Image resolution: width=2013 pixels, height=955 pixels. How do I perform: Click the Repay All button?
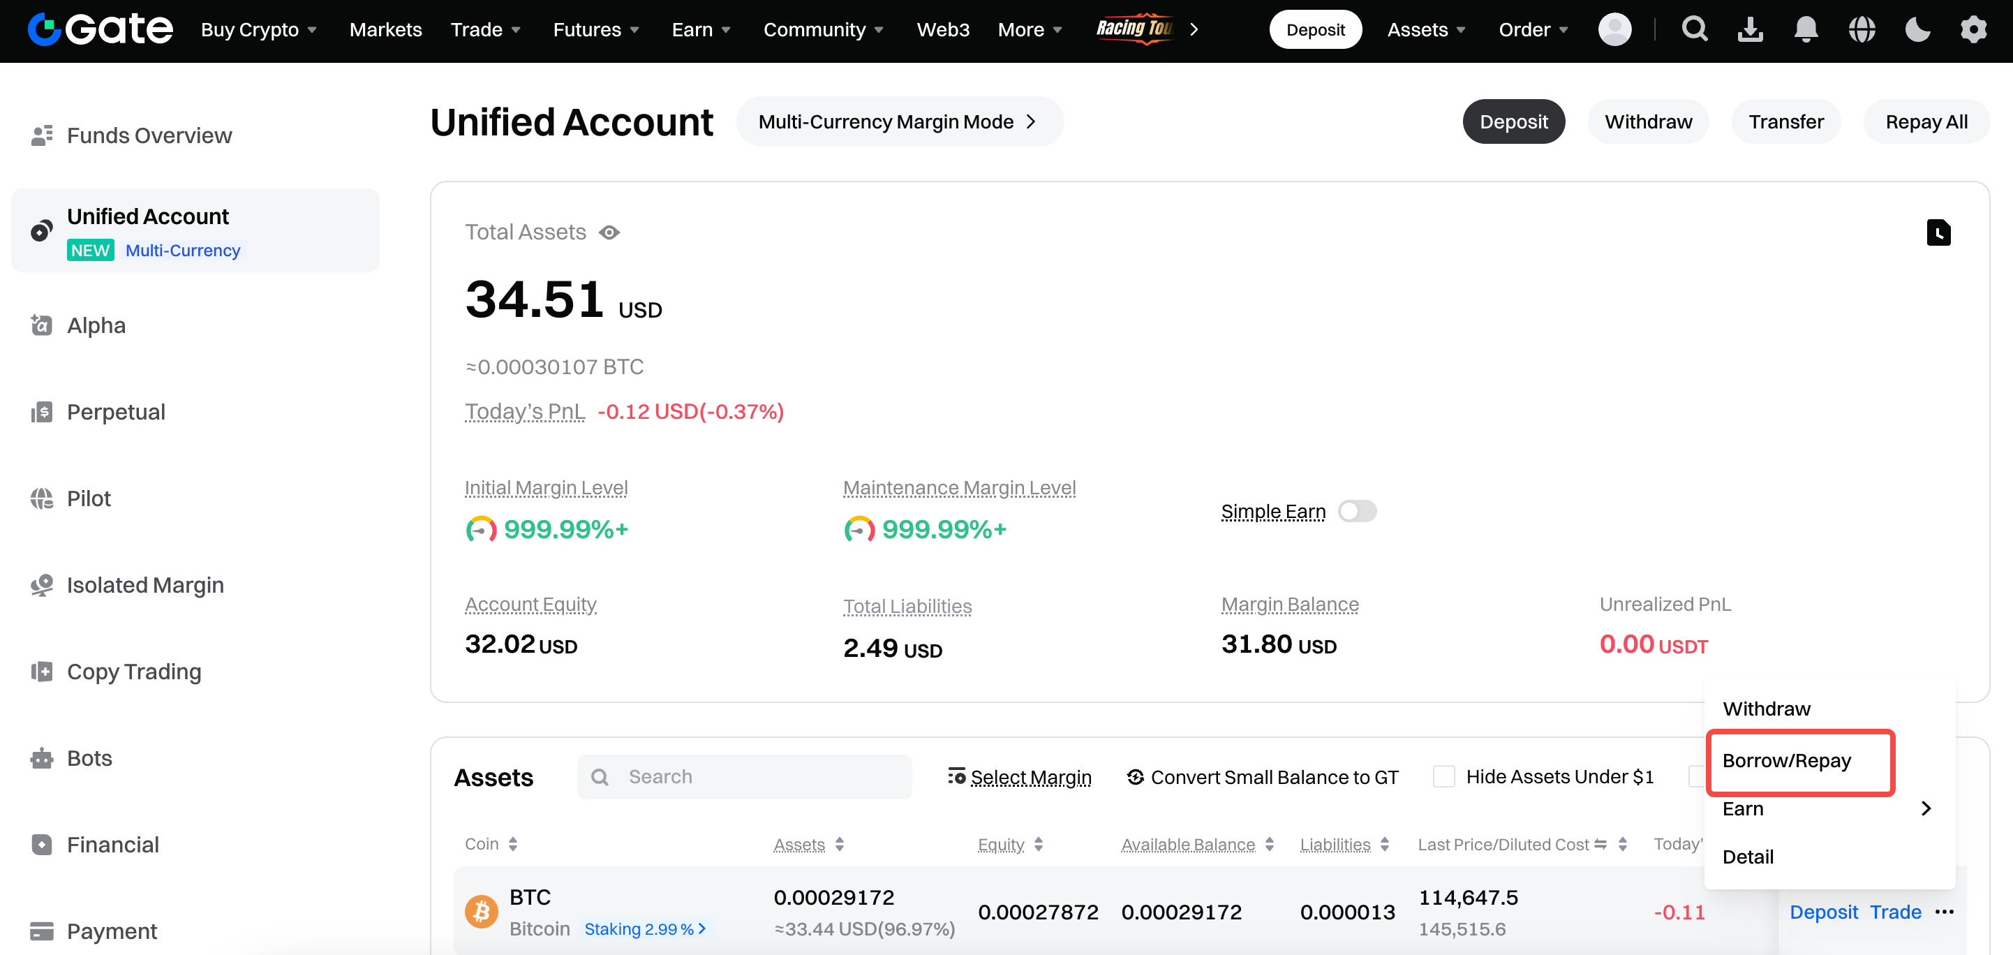[1926, 122]
